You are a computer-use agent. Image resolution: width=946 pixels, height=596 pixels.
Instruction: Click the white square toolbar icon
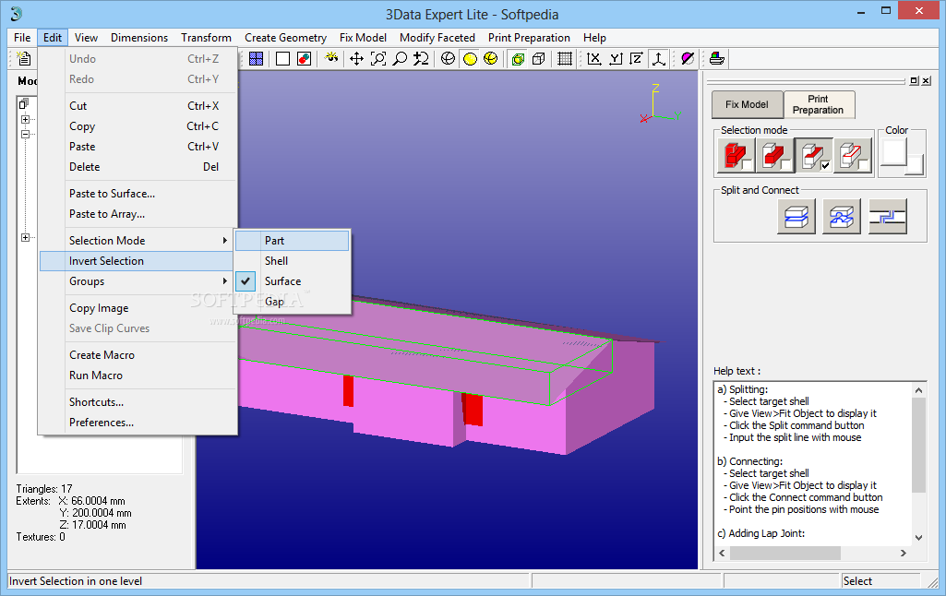283,58
